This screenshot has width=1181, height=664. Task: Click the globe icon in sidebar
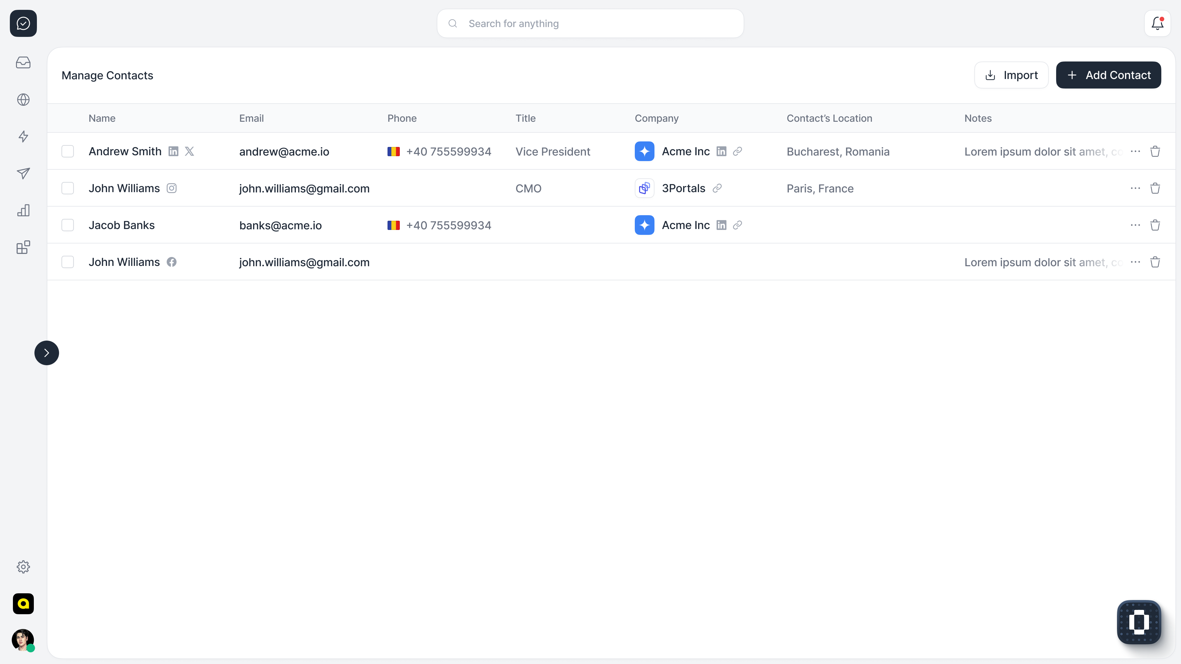tap(23, 99)
